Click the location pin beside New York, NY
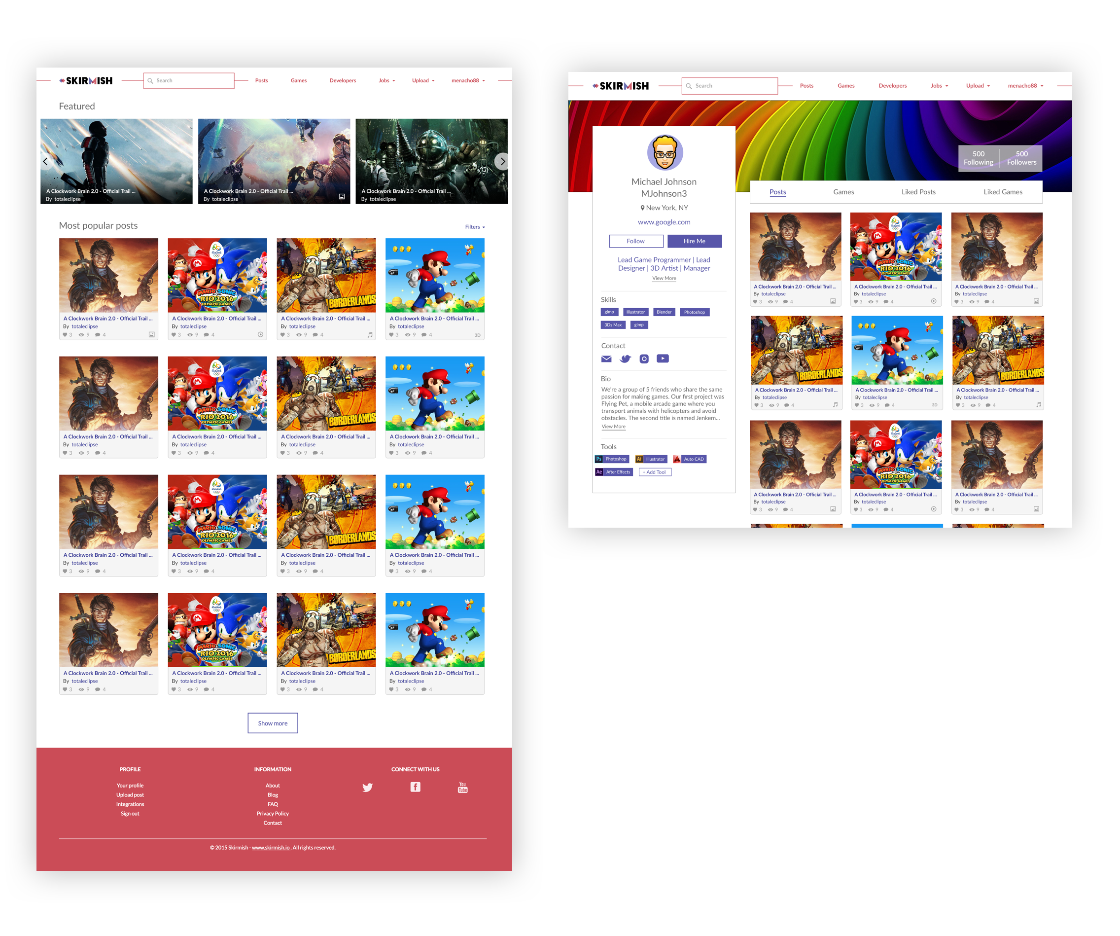 click(643, 208)
